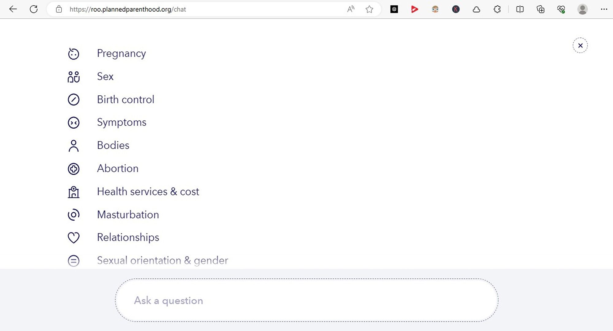
Task: Click the Masturbation swirl icon
Action: [74, 215]
